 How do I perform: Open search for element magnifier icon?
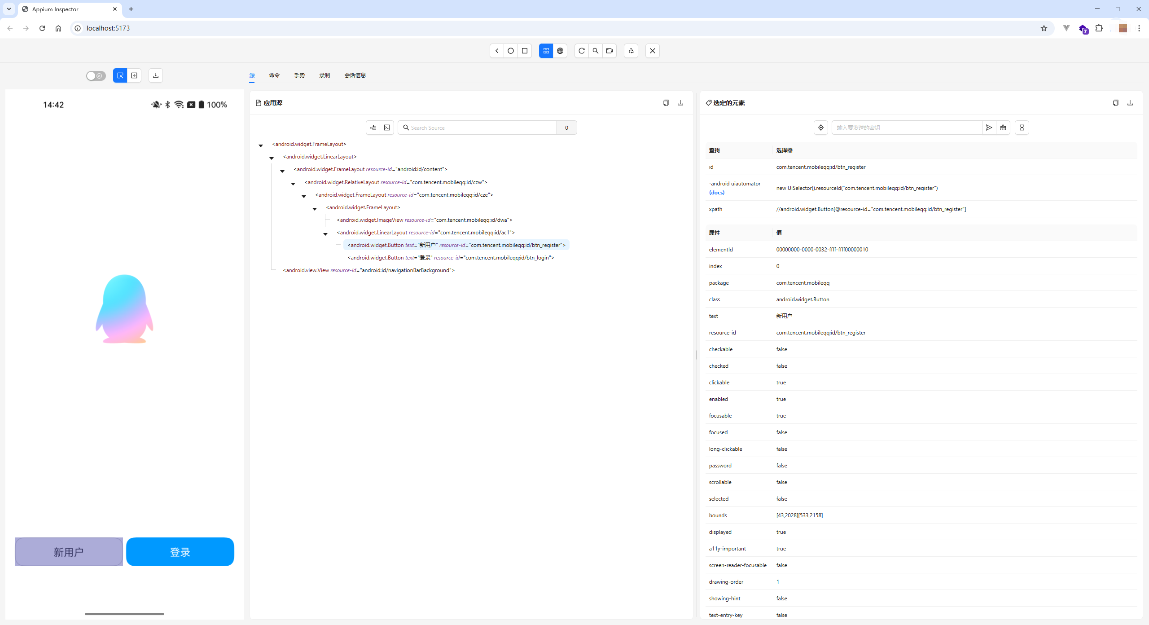pyautogui.click(x=595, y=51)
